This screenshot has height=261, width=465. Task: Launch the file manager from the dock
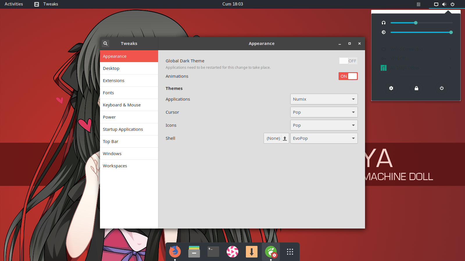[194, 251]
